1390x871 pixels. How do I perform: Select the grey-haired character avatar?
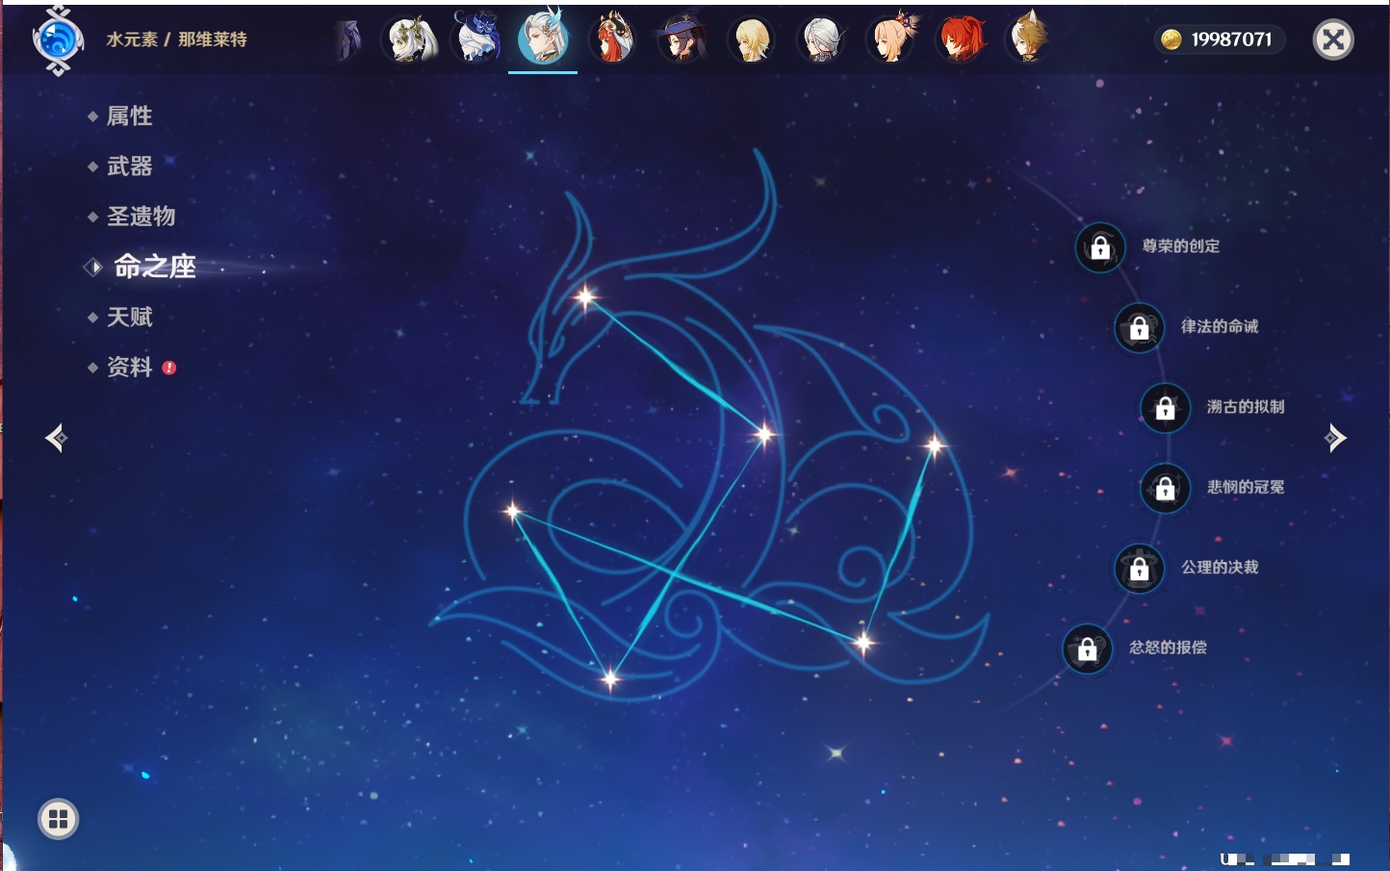coord(821,39)
